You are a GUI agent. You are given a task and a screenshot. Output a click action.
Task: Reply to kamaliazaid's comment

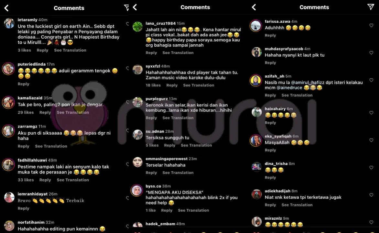tap(45, 113)
